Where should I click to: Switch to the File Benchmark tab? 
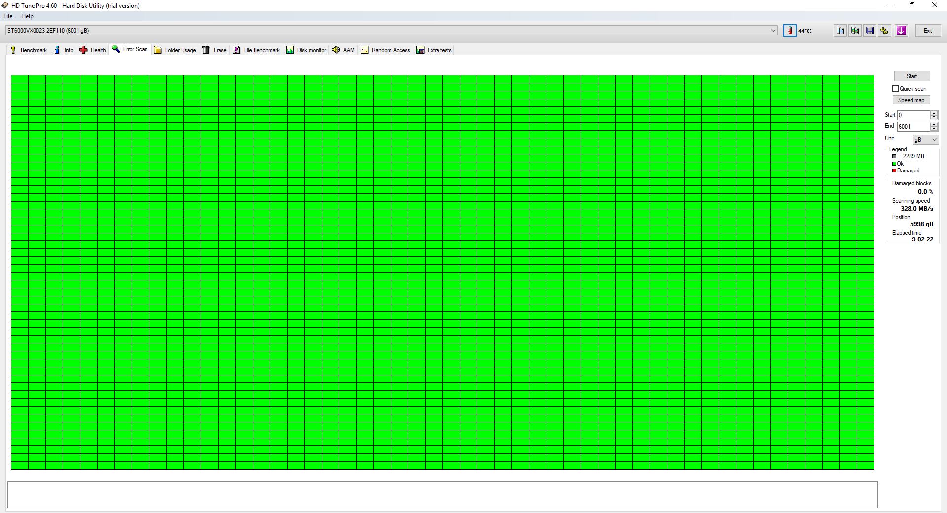(256, 50)
